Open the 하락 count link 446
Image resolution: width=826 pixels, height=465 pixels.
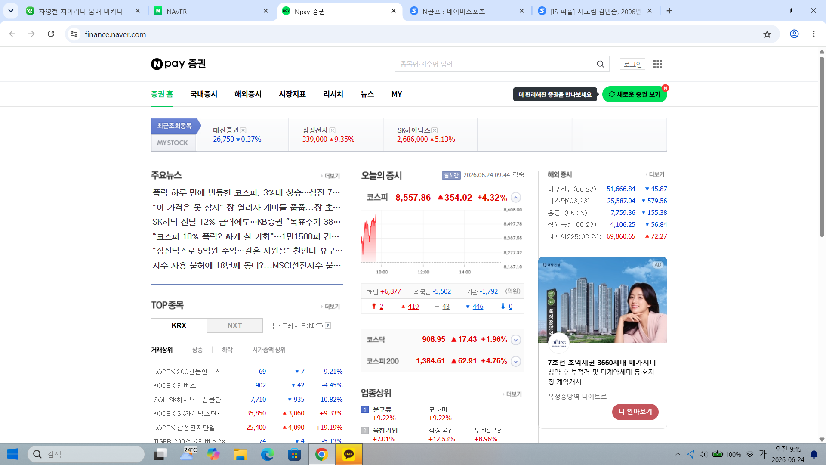click(478, 307)
